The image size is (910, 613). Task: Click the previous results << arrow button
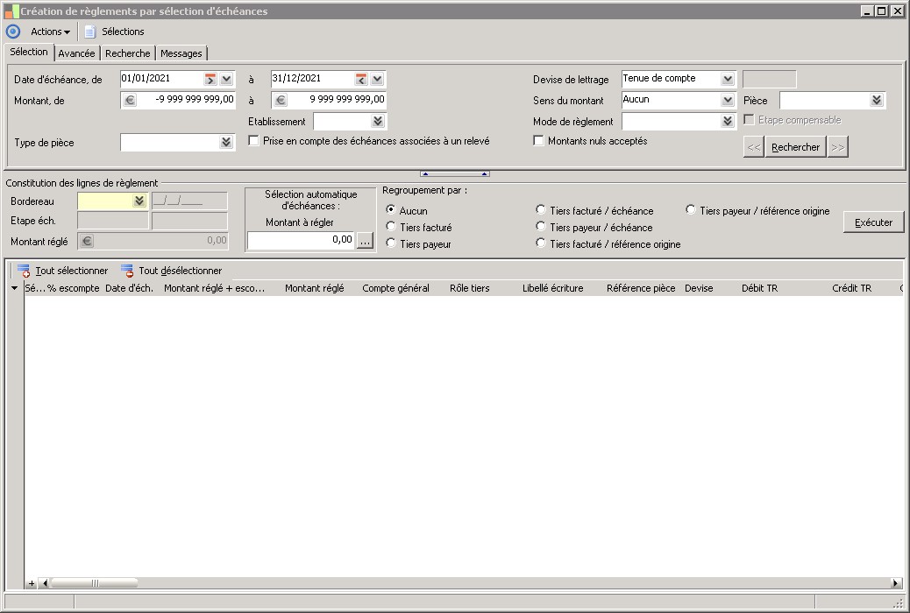pos(753,147)
